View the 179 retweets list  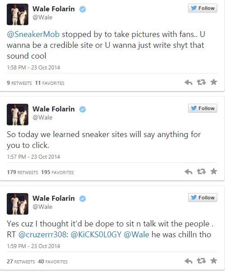pos(22,172)
